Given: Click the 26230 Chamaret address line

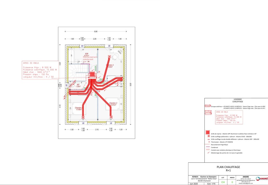Looking at the screenshot, I should click(204, 181).
